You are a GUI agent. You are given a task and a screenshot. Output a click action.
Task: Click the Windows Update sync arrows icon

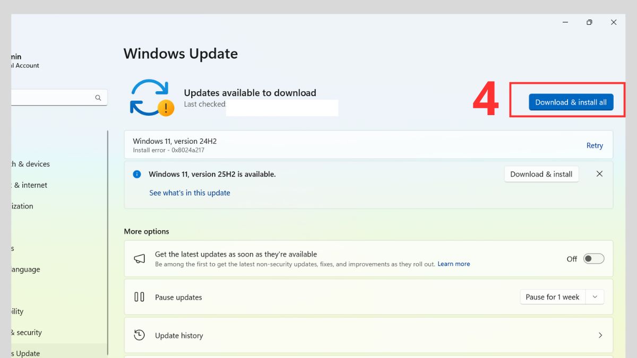[x=150, y=95]
